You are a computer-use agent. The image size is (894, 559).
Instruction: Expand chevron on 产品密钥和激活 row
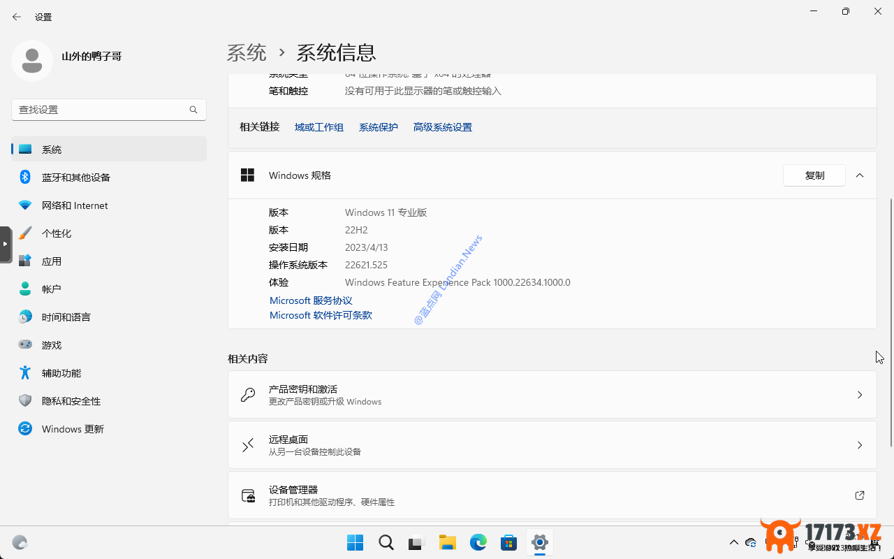(860, 395)
